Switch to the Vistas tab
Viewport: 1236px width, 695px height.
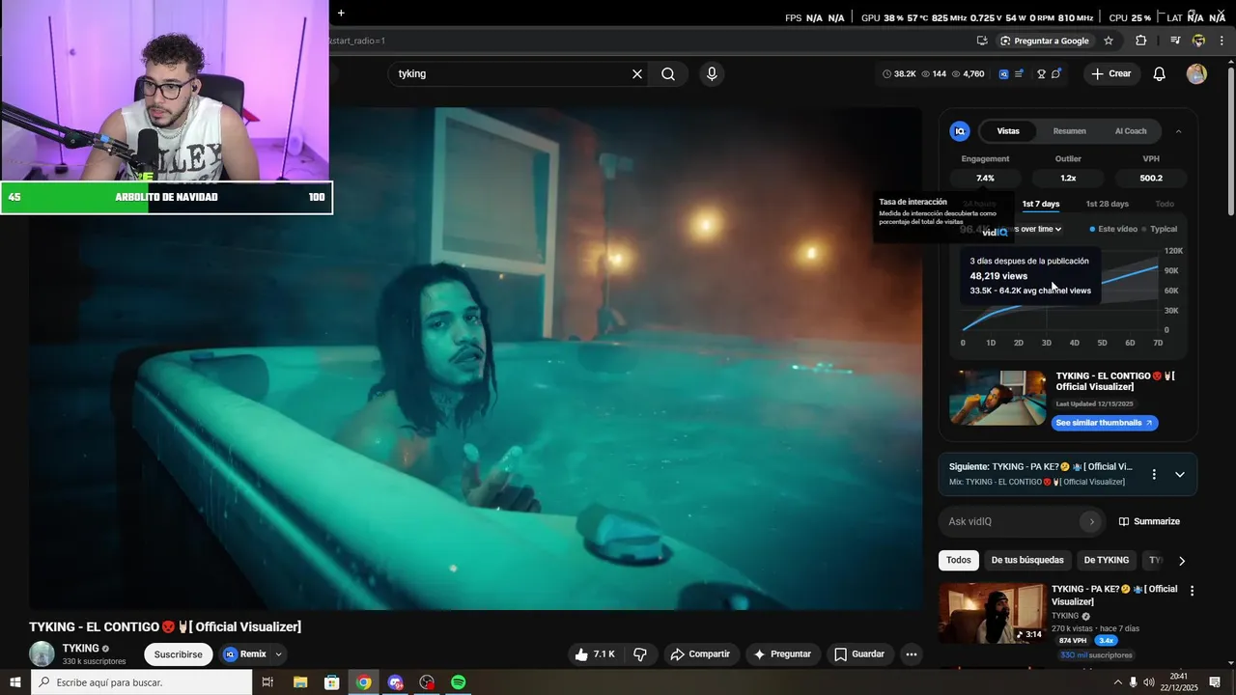1008,131
